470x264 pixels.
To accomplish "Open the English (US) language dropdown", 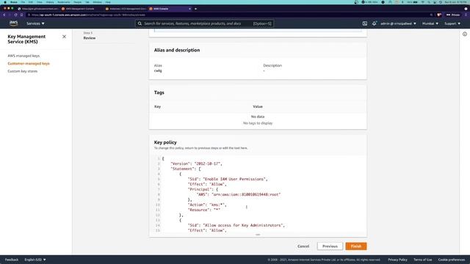I will (35, 260).
